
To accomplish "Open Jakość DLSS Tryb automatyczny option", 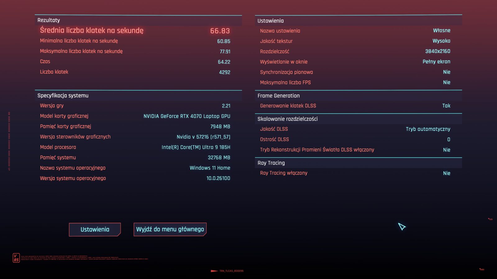I will 428,129.
